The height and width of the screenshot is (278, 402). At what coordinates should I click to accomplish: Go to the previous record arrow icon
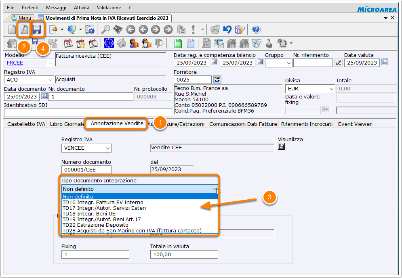[143, 30]
